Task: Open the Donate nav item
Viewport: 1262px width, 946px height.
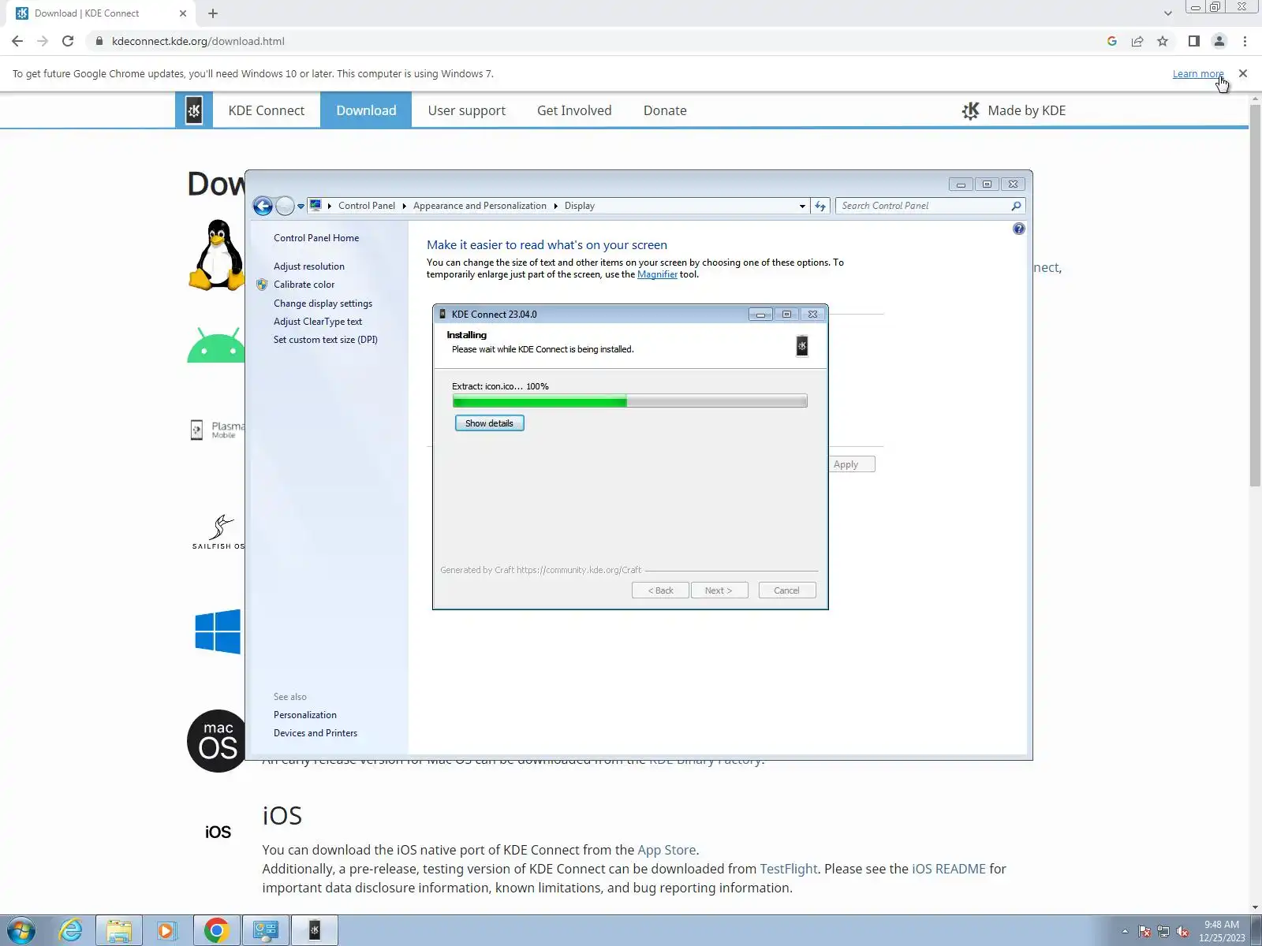Action: click(665, 110)
